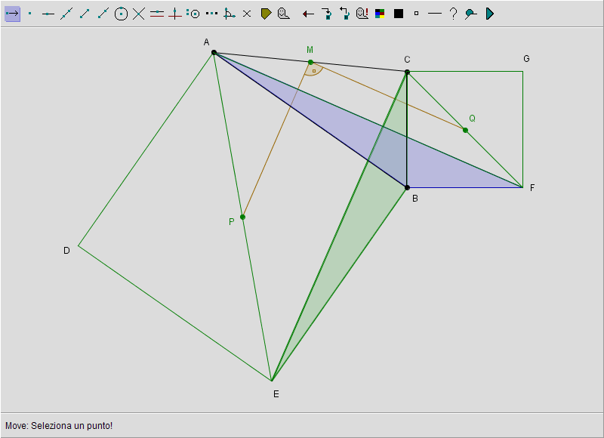
Task: Click the label G at the upper right
Action: tap(526, 59)
